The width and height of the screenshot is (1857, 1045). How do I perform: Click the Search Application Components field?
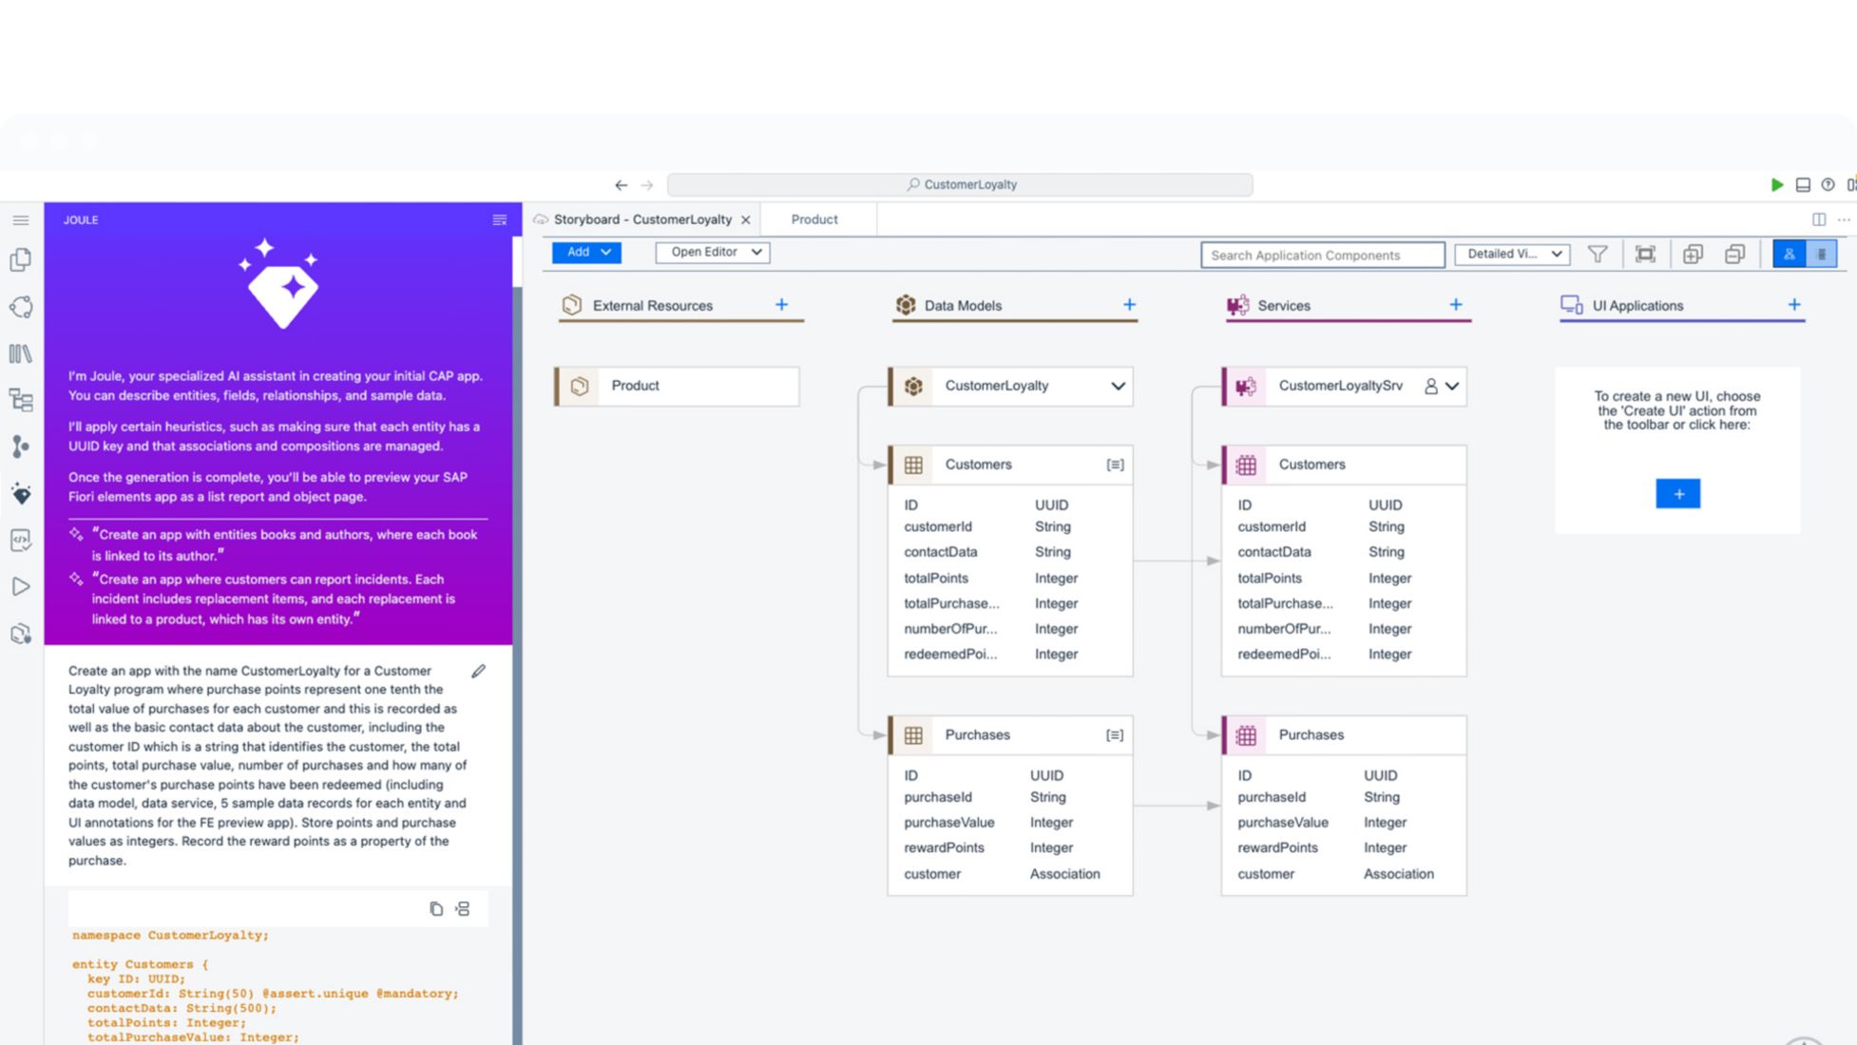[1322, 255]
